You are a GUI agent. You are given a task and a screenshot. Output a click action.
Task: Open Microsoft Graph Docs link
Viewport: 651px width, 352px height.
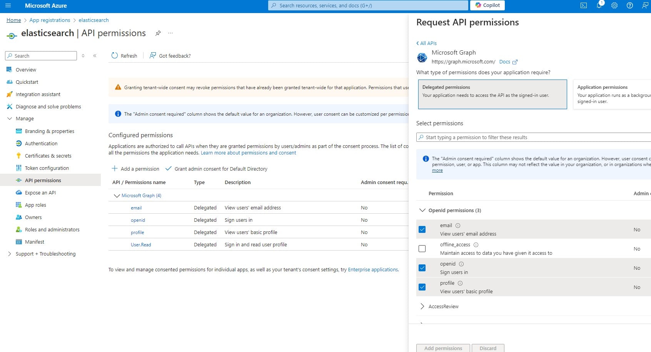click(508, 61)
